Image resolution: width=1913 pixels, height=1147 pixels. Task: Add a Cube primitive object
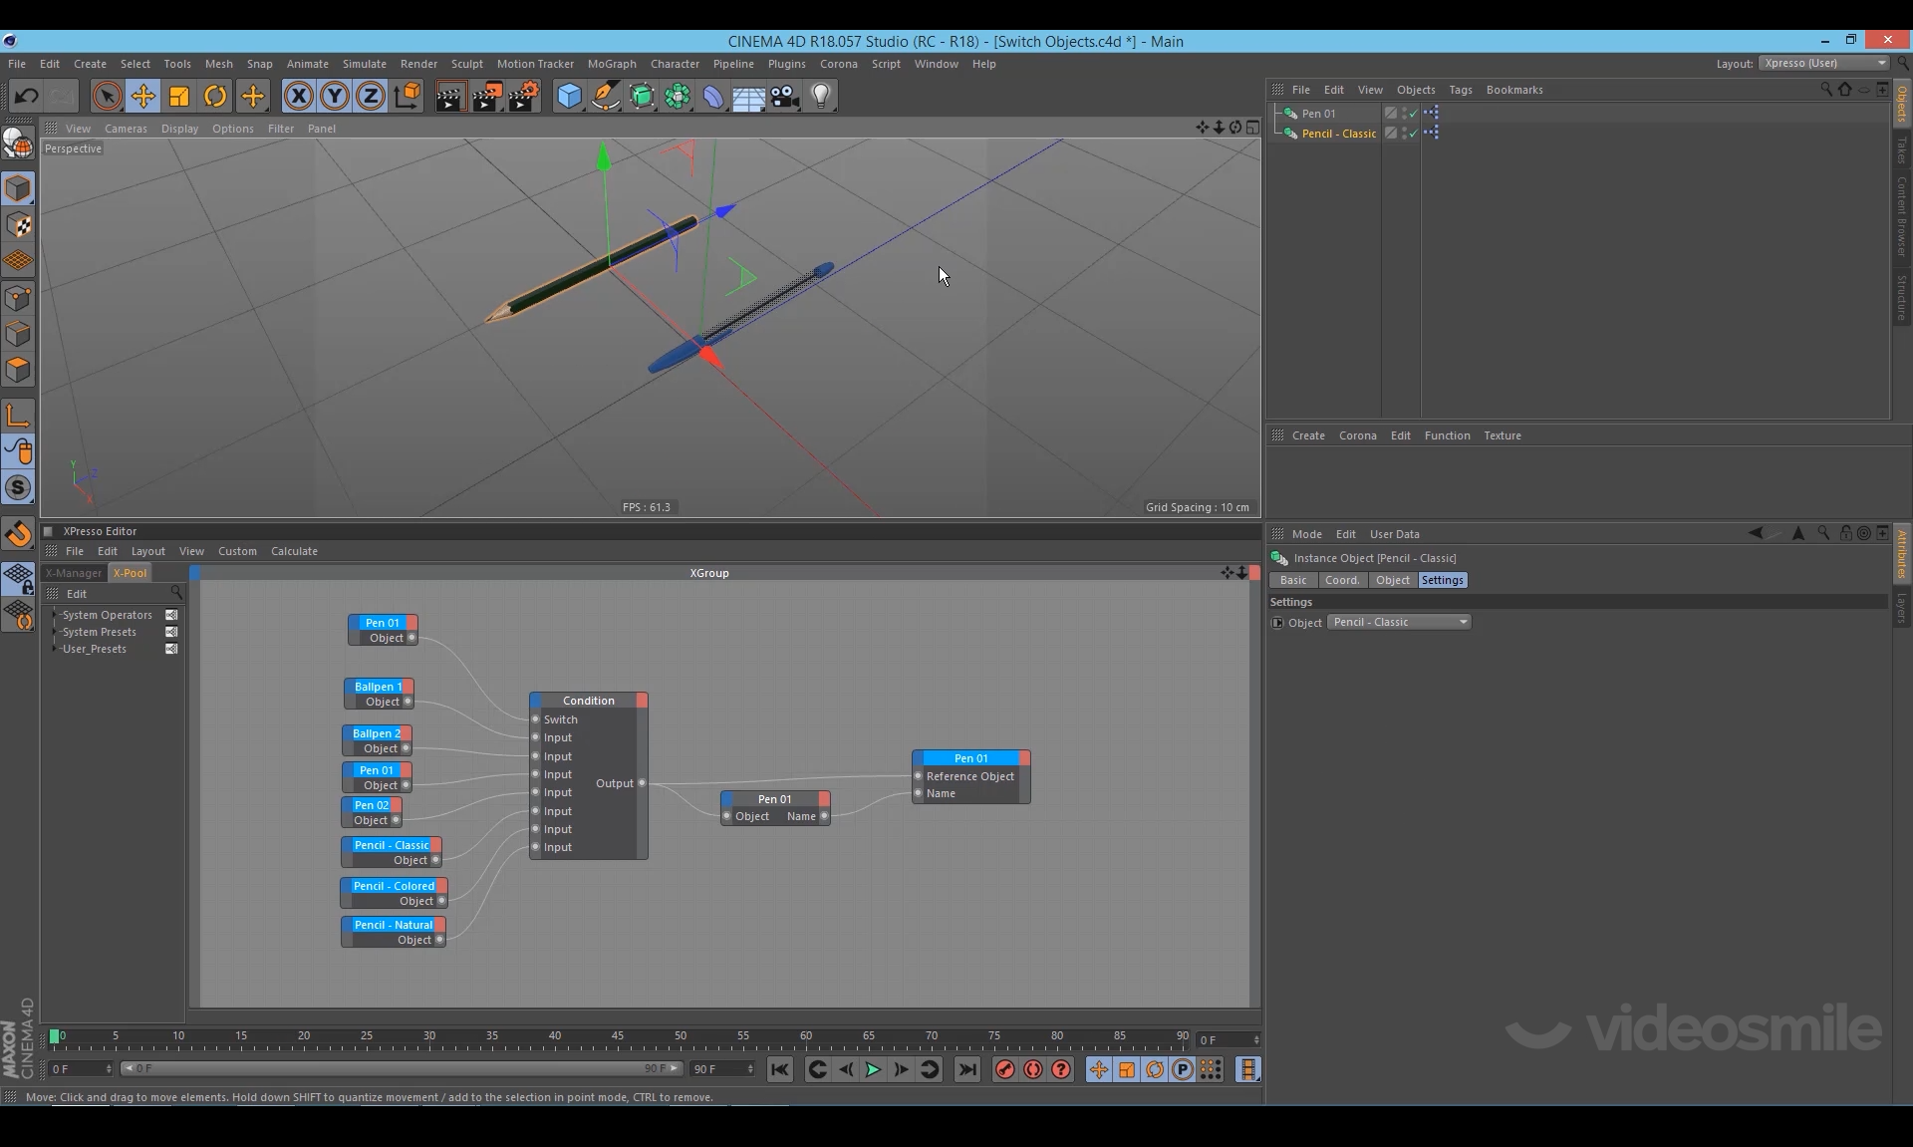point(569,97)
